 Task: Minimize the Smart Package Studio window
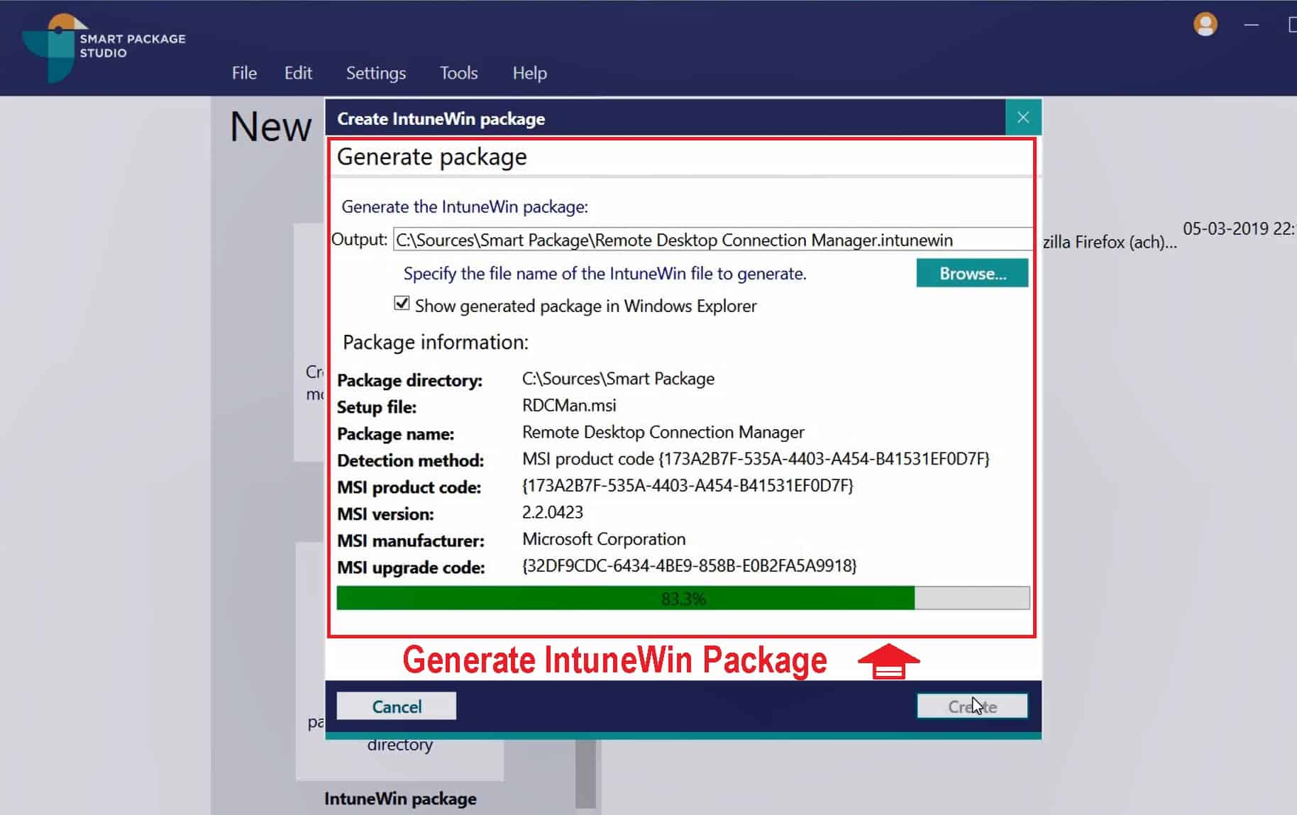click(x=1252, y=25)
